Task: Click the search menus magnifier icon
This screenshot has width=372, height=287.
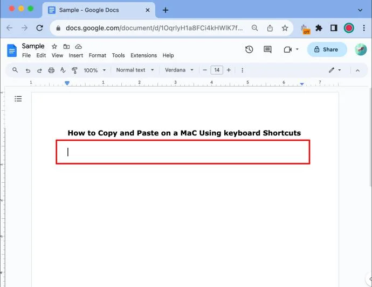Action: (15, 70)
